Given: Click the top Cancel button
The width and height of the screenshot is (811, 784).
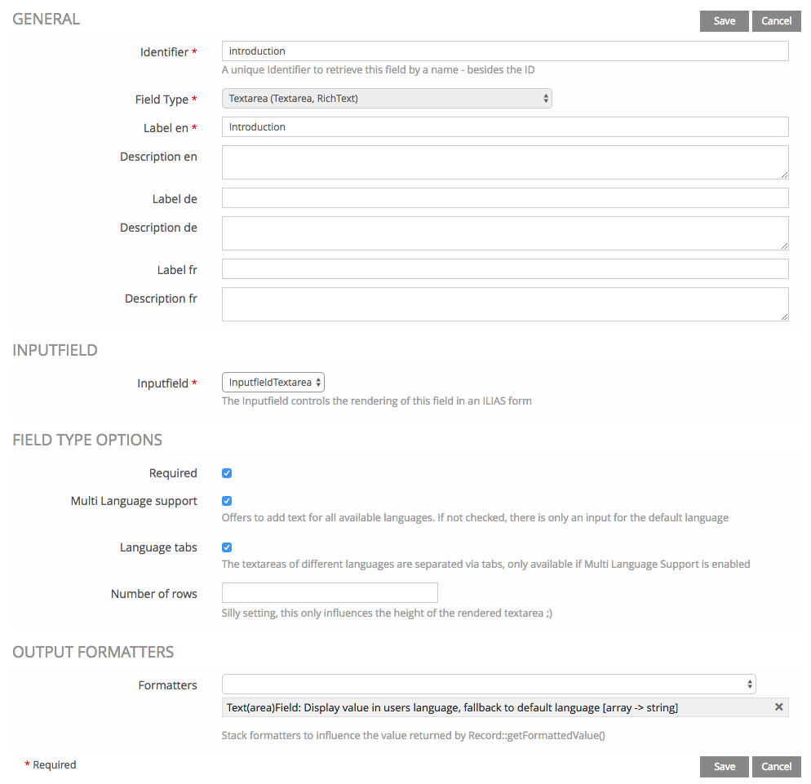Looking at the screenshot, I should tap(776, 21).
